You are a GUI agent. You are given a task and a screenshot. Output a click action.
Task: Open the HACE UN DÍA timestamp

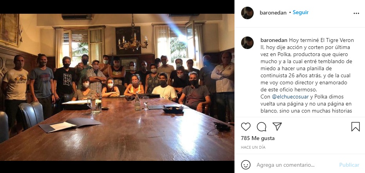coord(253,148)
